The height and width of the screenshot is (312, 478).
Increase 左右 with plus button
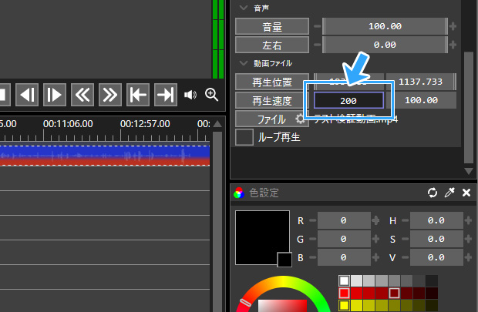[453, 45]
